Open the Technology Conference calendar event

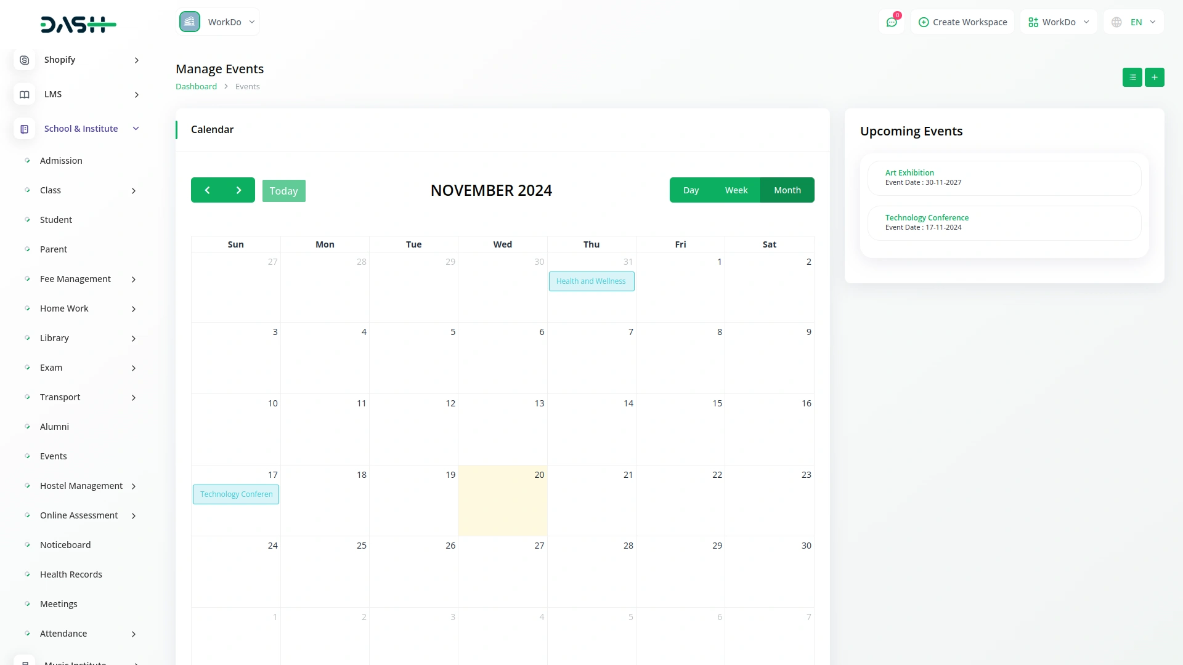pos(236,494)
